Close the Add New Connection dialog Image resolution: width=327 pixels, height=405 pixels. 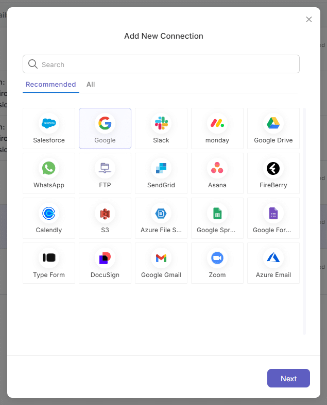point(309,20)
